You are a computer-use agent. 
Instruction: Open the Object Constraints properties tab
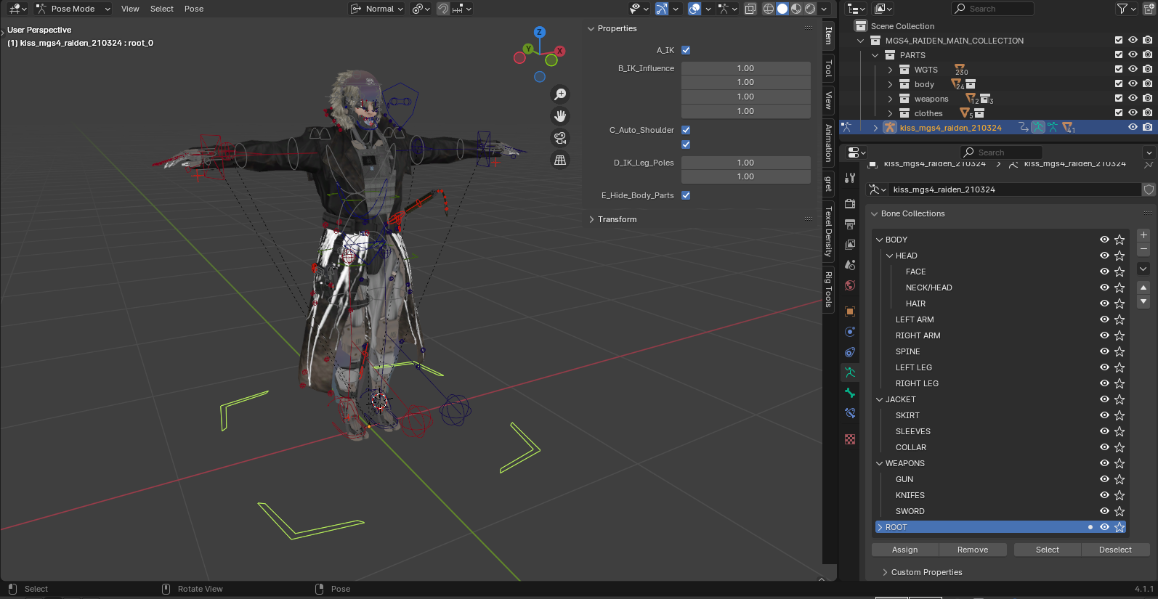850,352
